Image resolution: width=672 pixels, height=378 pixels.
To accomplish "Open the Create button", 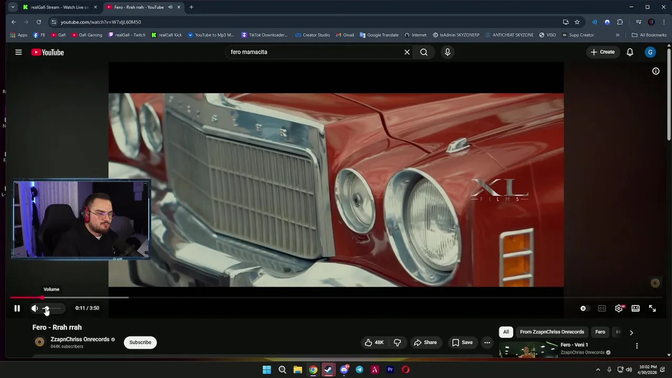I will (602, 52).
